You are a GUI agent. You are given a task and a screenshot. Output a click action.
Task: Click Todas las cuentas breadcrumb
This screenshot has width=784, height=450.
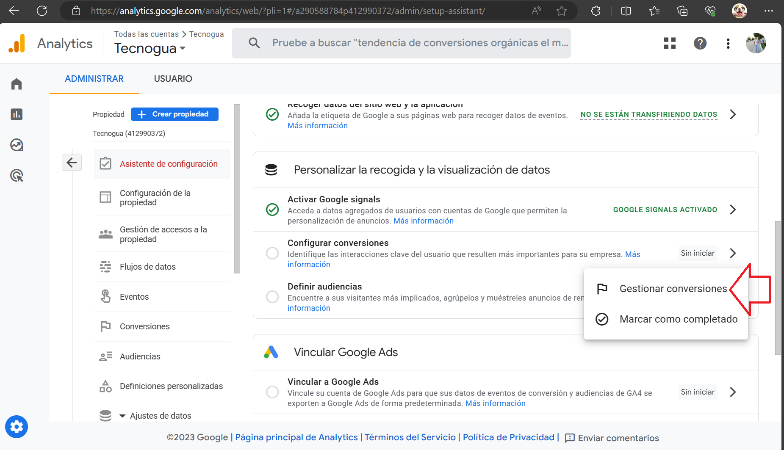click(146, 34)
